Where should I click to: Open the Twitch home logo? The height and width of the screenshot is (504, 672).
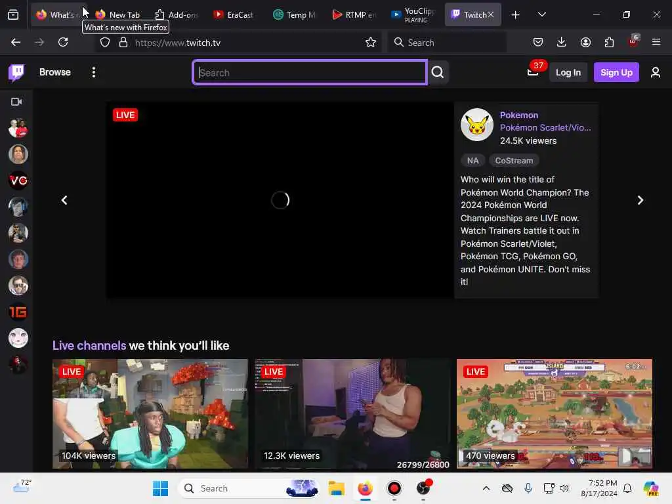pos(16,72)
